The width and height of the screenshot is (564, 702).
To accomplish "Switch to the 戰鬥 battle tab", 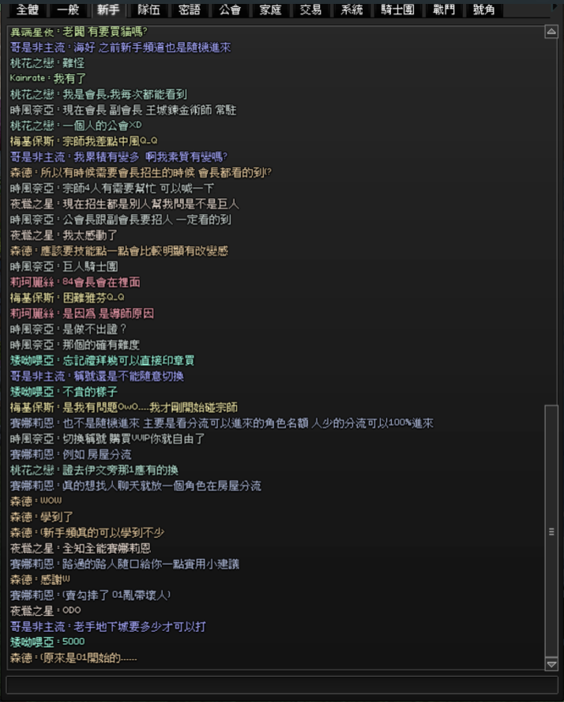I will click(443, 9).
